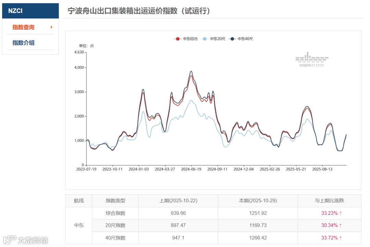370x247 pixels.
Task: Click the 2023-10-11 x-axis date
Action: click(x=112, y=169)
